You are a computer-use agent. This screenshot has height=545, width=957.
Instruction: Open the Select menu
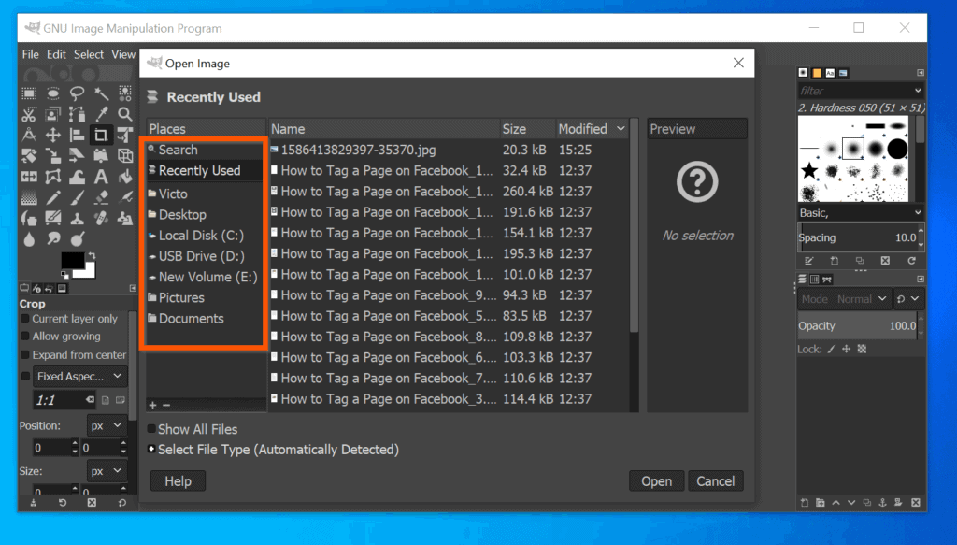click(x=89, y=54)
